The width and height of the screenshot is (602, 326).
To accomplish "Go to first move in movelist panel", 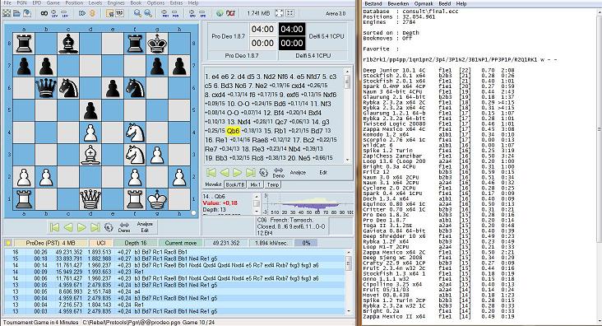I will [x=211, y=172].
